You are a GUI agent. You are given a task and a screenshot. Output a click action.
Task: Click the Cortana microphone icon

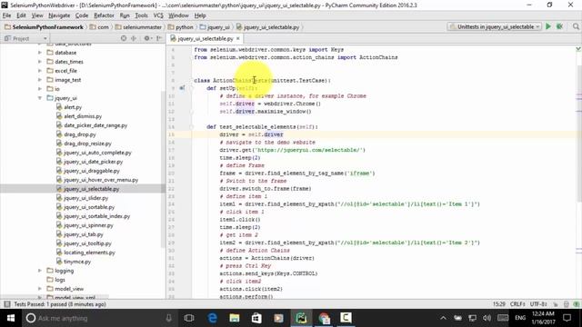point(169,318)
